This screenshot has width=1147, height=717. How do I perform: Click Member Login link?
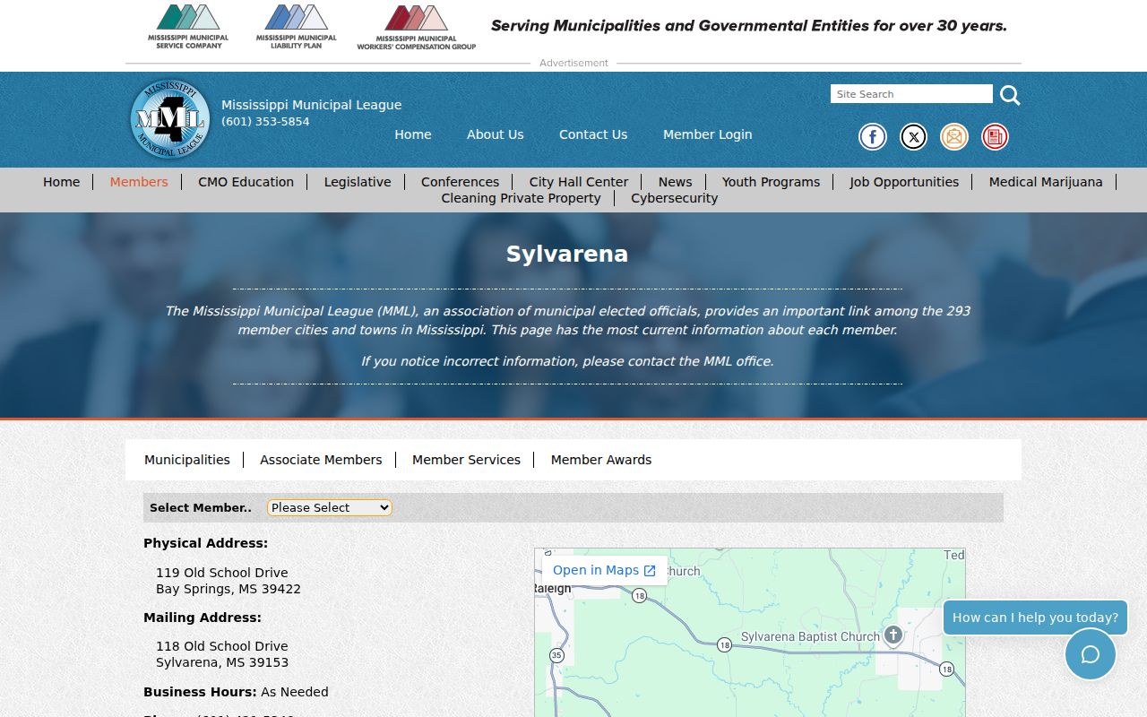coord(708,134)
